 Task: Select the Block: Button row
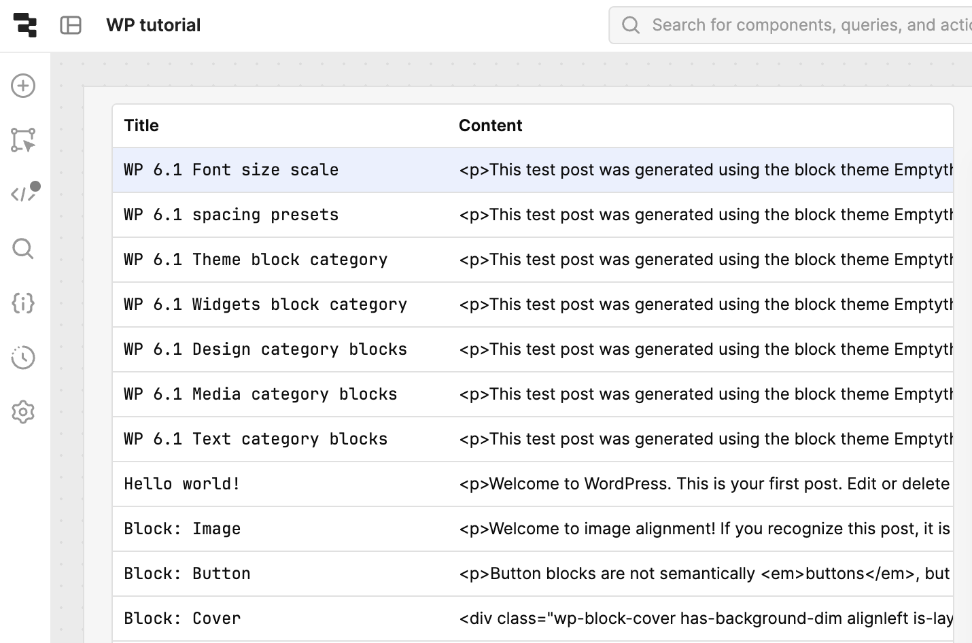[187, 574]
